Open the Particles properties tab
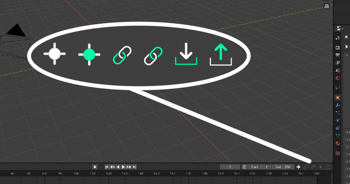Screen dimensions: 350x184 (338, 113)
